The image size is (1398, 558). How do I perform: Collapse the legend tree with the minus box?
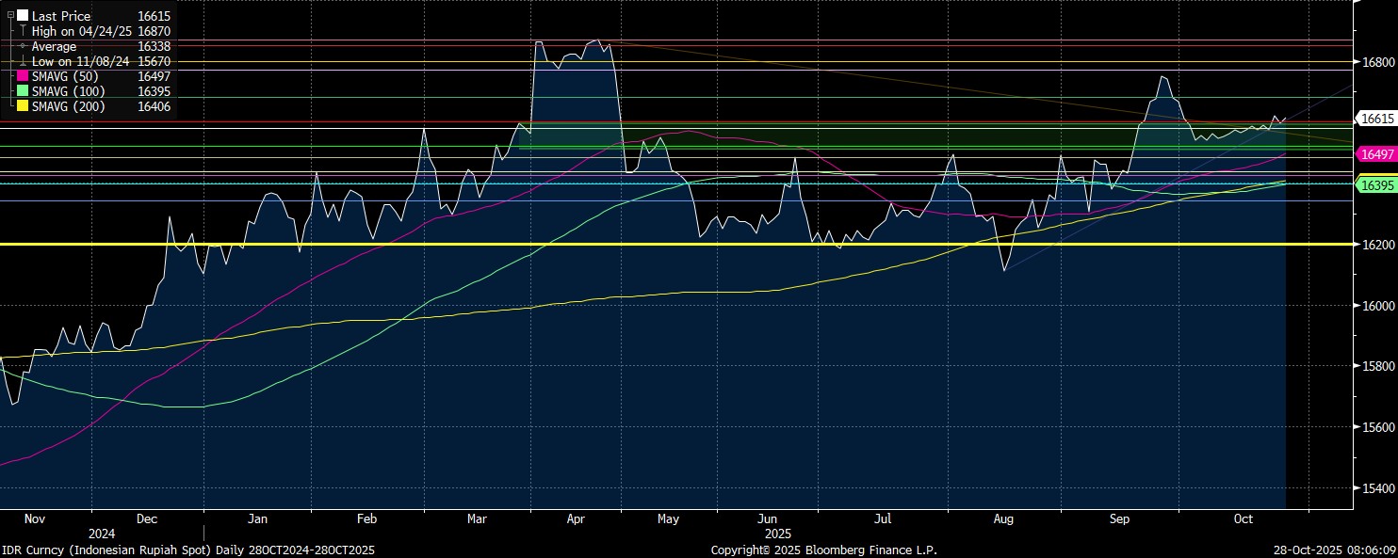click(10, 16)
